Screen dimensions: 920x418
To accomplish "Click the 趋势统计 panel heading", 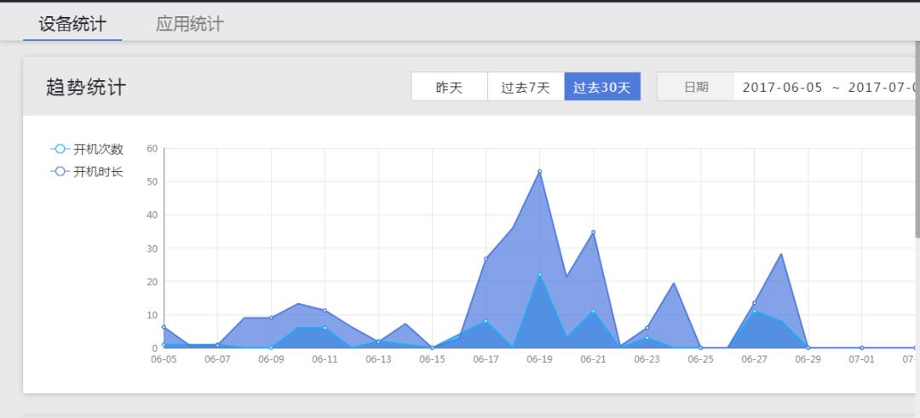I will click(x=86, y=87).
